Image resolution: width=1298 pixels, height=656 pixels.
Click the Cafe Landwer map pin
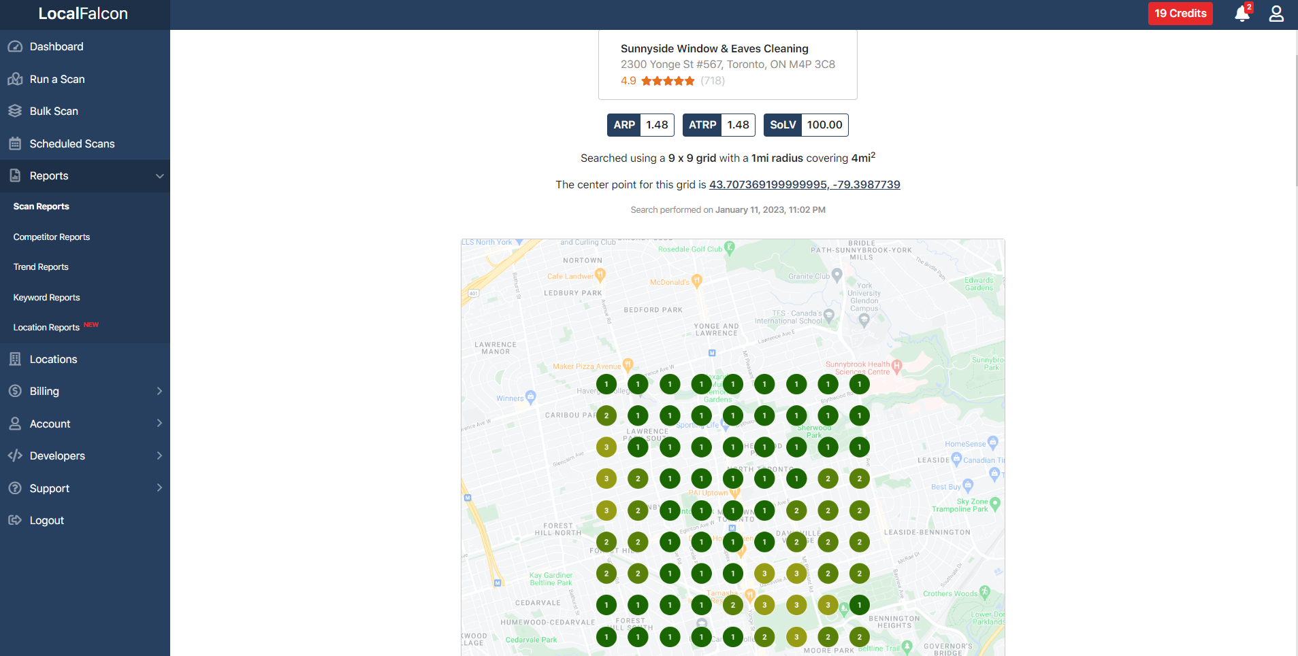pos(600,275)
